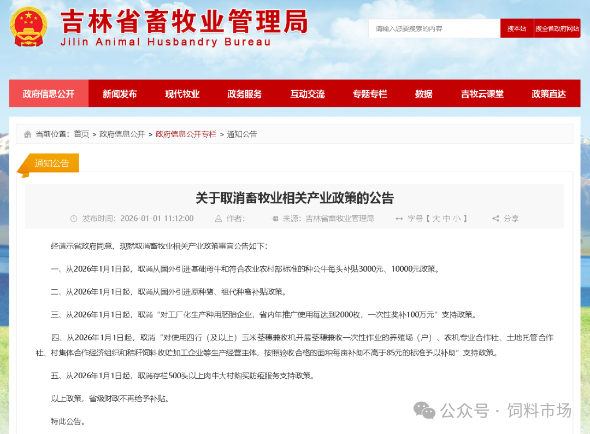Select 现代牧业 in the navigation bar

coord(182,93)
